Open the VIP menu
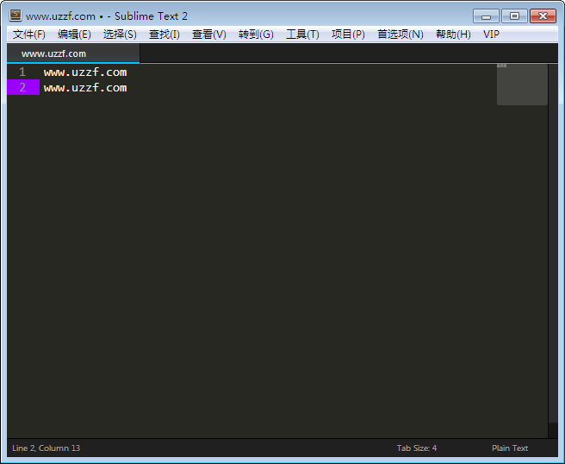 click(x=491, y=34)
